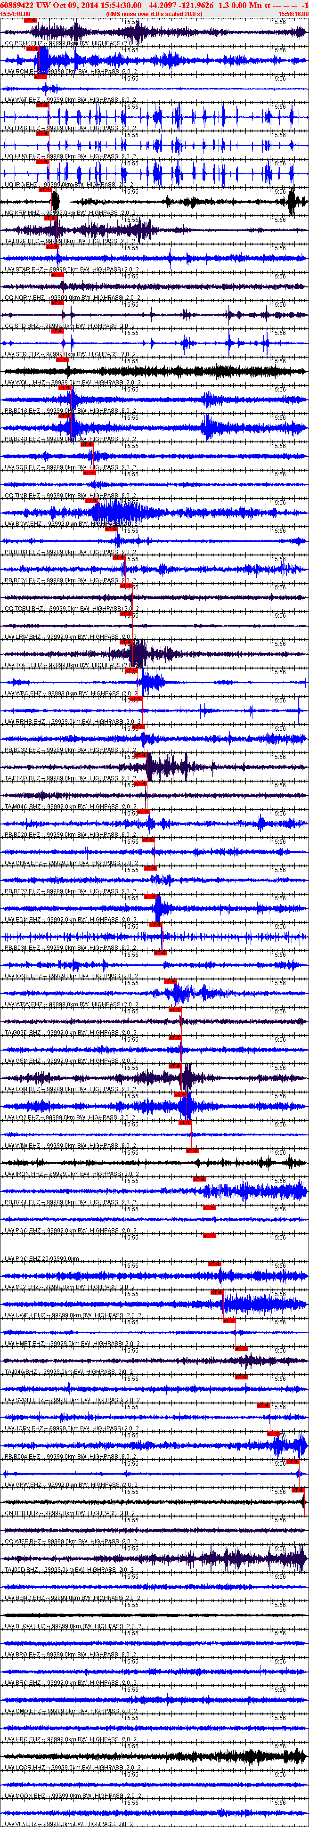Click the RMS noise scaling note in header
Screen dimensions: 309x1827
(153, 14)
